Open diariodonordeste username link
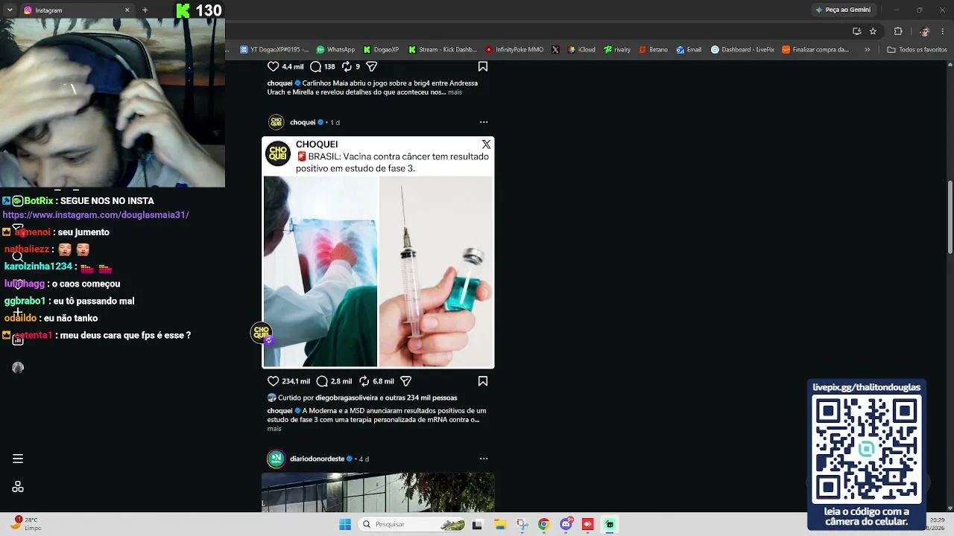Screen dimensions: 954x536 pyautogui.click(x=317, y=459)
